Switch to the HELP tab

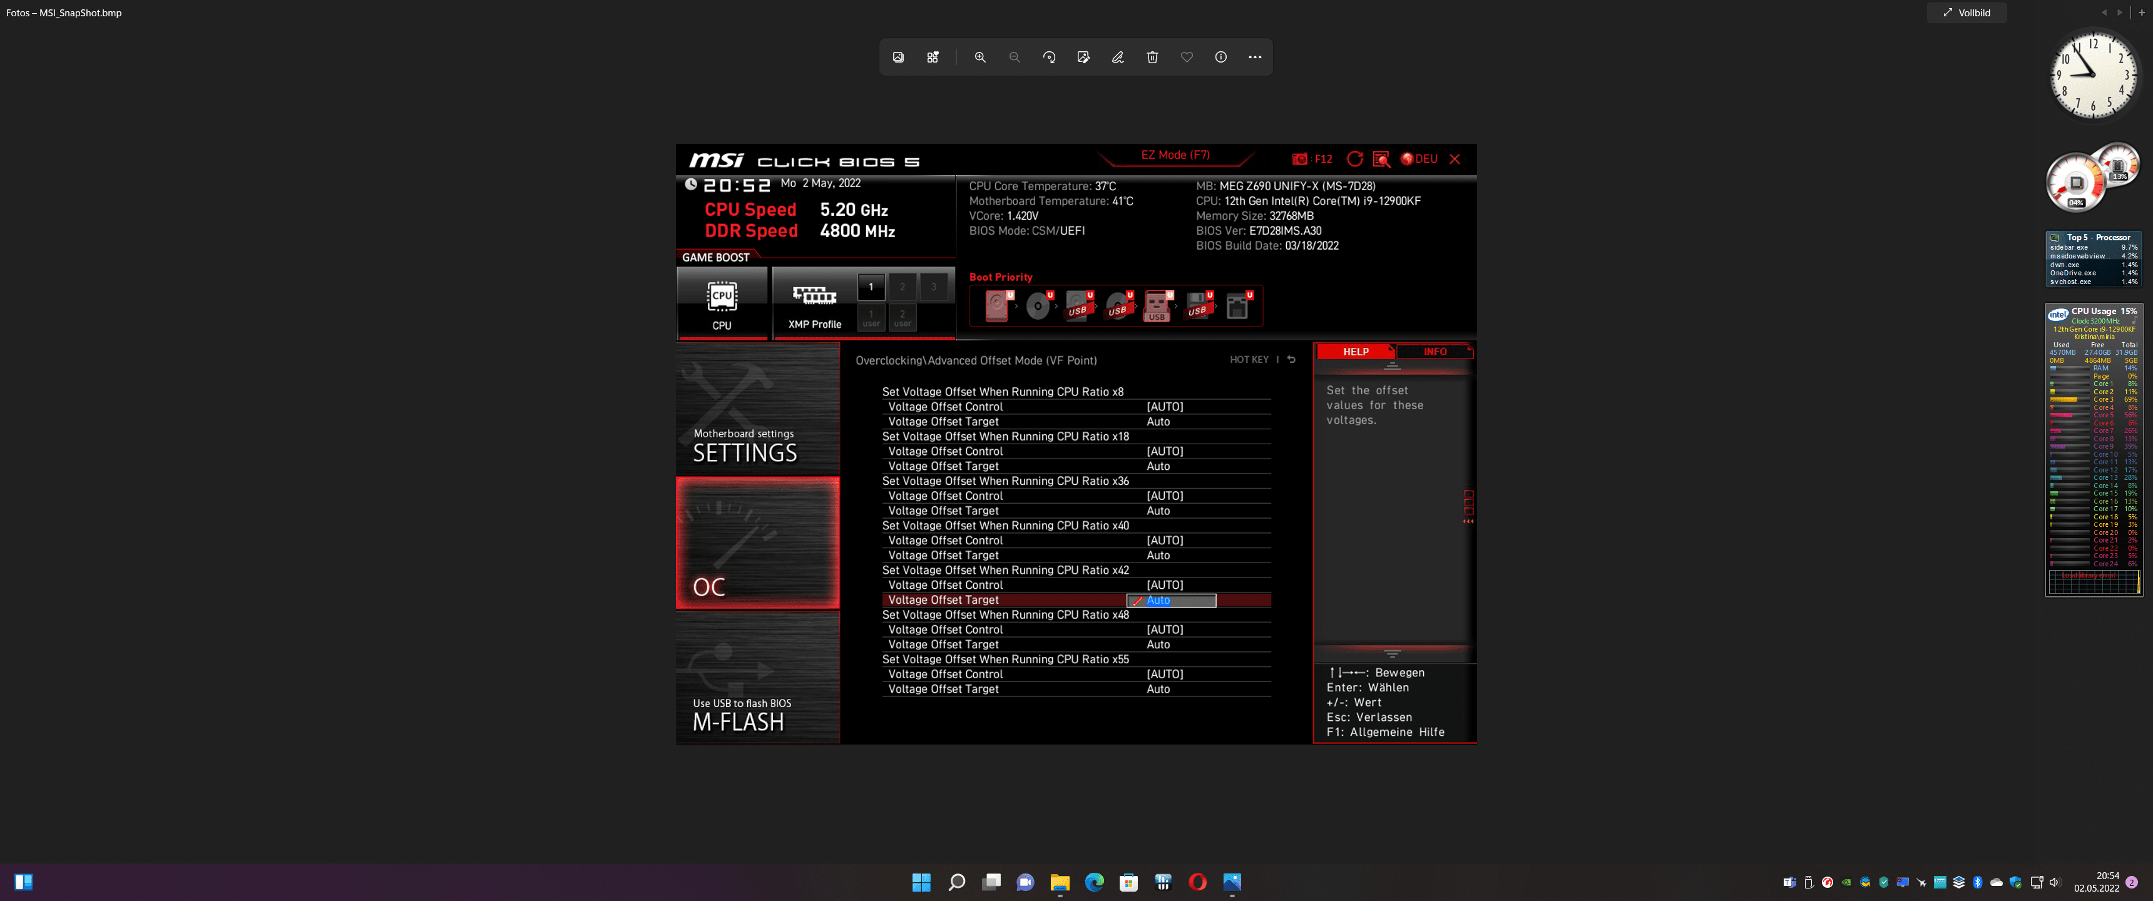1355,352
